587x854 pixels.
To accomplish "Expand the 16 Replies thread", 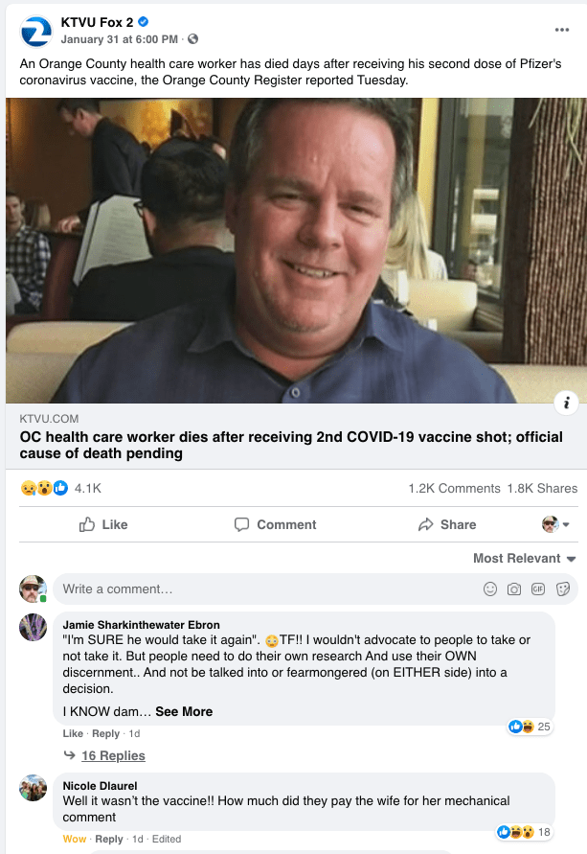I will tap(113, 755).
